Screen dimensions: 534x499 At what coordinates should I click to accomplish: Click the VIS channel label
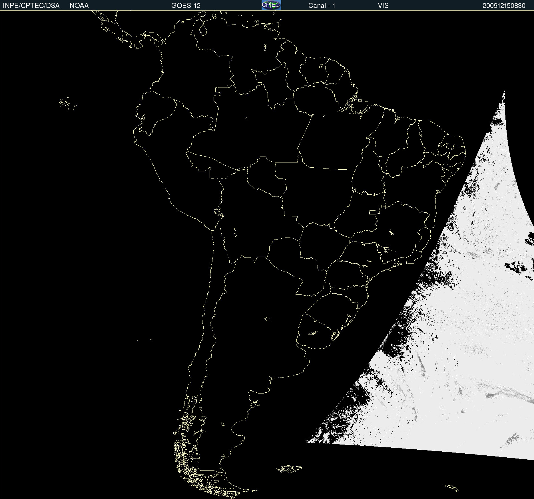[383, 6]
